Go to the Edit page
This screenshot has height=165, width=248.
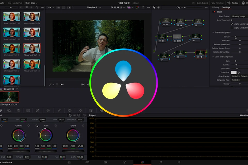click(x=106, y=162)
